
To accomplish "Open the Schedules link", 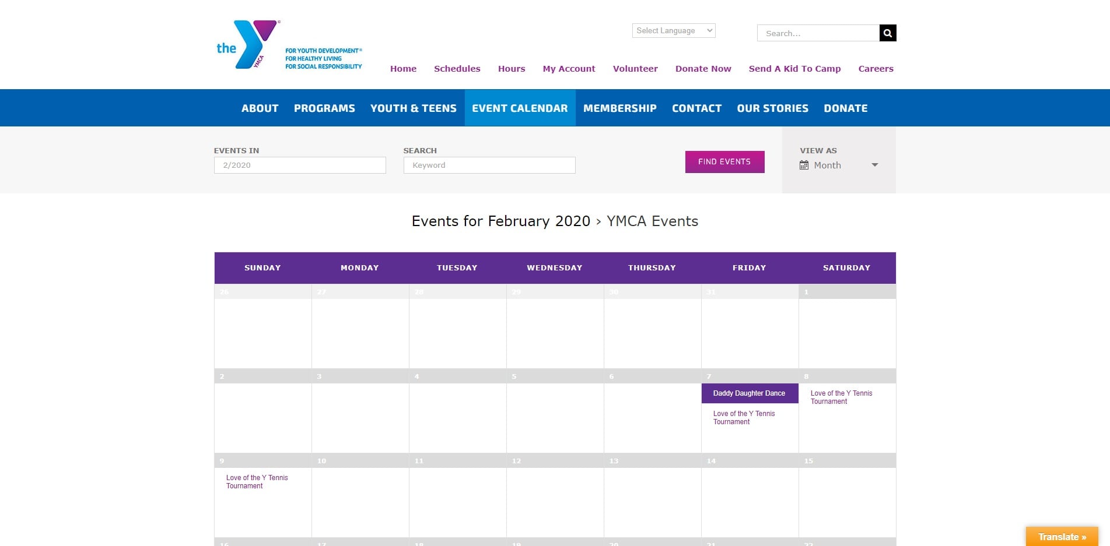I will pos(457,69).
